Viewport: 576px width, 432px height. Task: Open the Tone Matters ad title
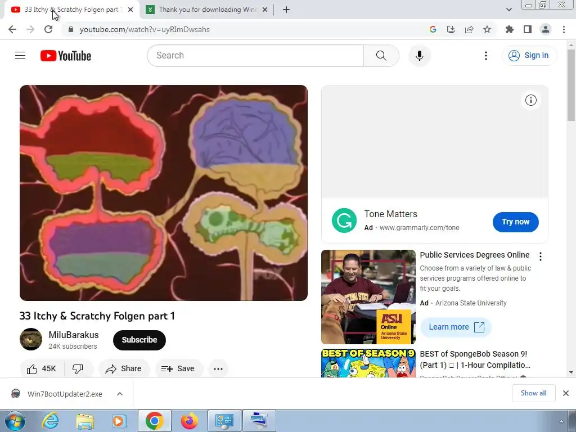coord(390,214)
